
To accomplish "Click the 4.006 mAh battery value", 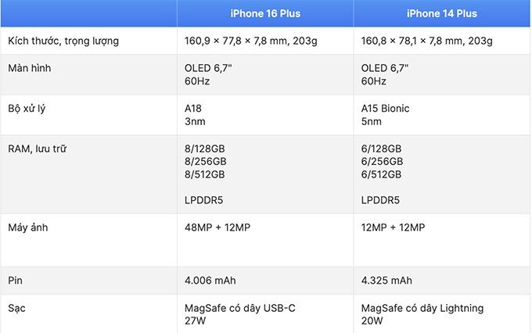I will (x=210, y=281).
